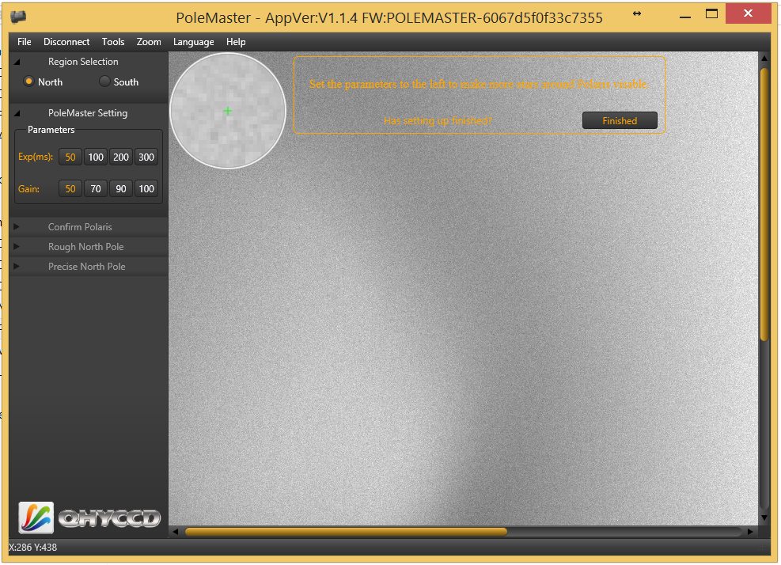Open the Tools menu
The height and width of the screenshot is (565, 781).
[113, 42]
